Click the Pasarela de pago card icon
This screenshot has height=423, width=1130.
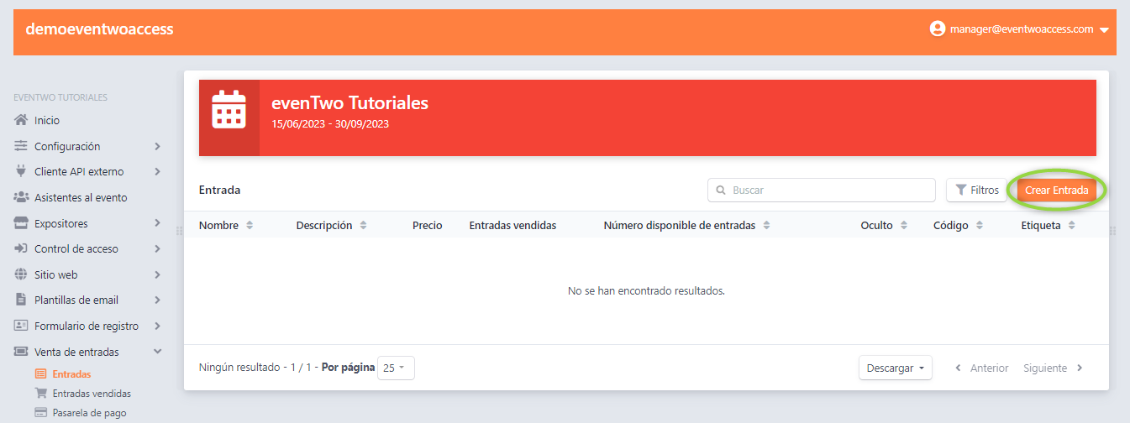pos(40,412)
